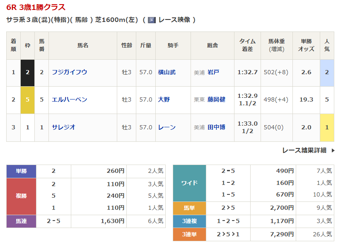
Task: Open trainer 田中博 profile
Action: click(x=216, y=127)
